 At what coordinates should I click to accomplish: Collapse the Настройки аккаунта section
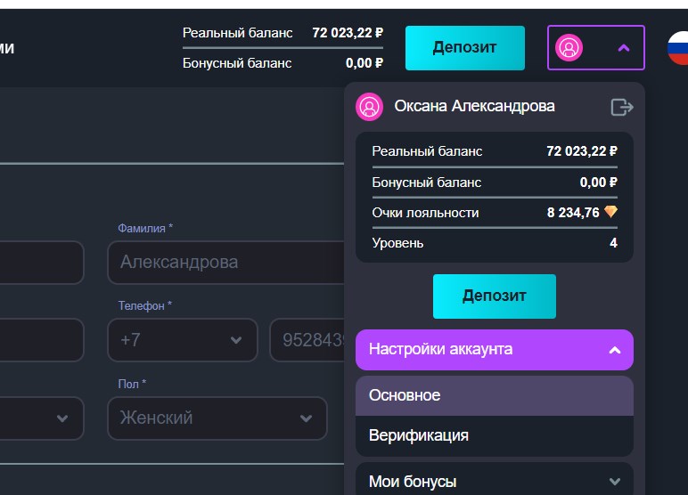614,350
